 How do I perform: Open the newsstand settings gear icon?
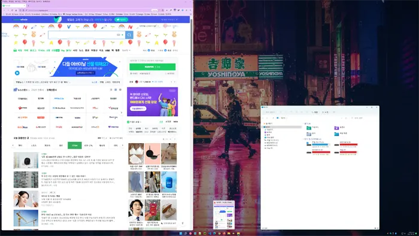tap(120, 90)
